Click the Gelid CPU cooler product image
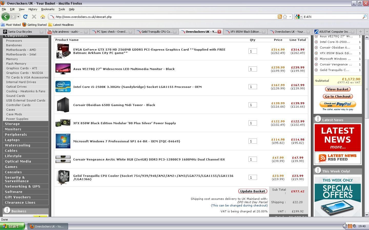This screenshot has height=230, width=369. tap(63, 177)
